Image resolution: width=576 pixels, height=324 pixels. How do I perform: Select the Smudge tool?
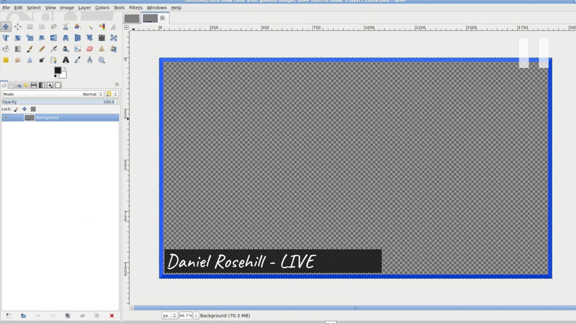[x=18, y=60]
